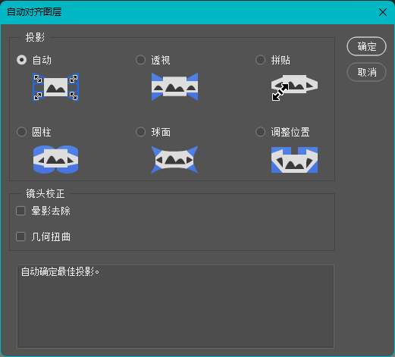The height and width of the screenshot is (357, 395).
Task: Enable the 晕影去除 checkbox
Action: pyautogui.click(x=20, y=211)
